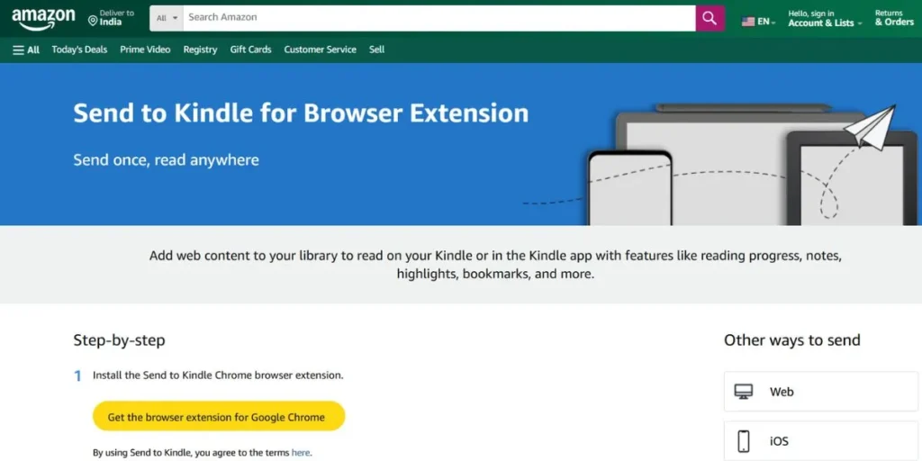Focus the Search Amazon input field
The height and width of the screenshot is (461, 922).
(439, 18)
